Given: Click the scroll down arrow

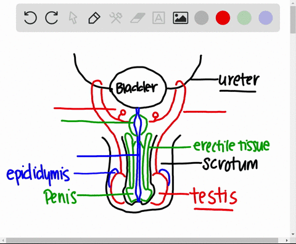Looking at the screenshot, I should (x=293, y=234).
